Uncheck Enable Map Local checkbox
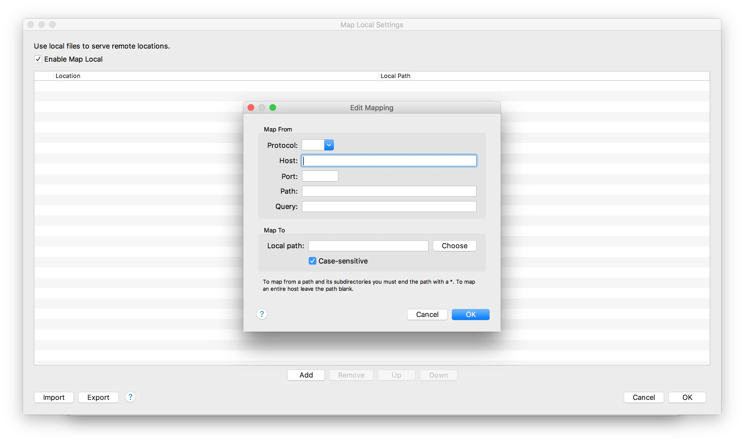Screen dimensions: 744x443 [x=38, y=59]
